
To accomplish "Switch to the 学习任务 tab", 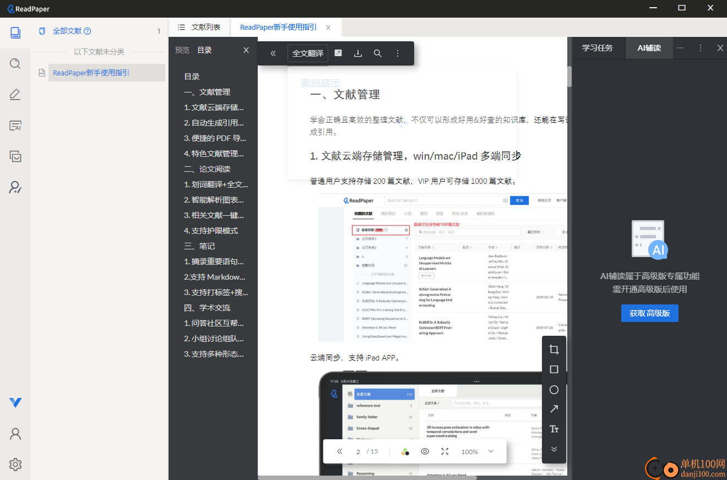I will coord(598,48).
